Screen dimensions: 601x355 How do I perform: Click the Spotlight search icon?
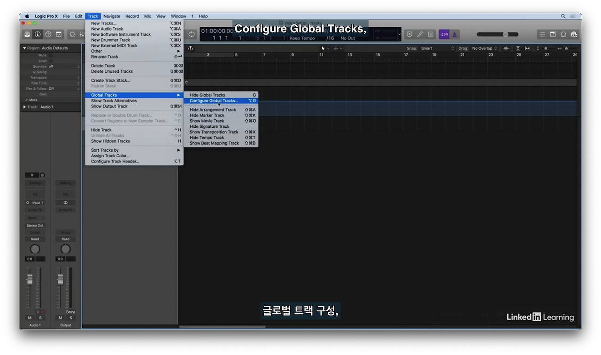click(563, 16)
